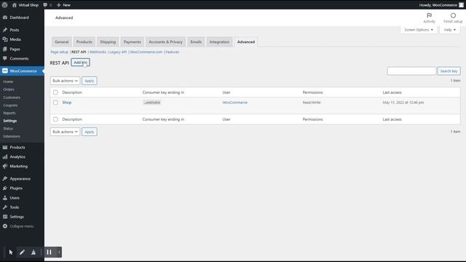The height and width of the screenshot is (262, 466).
Task: Tick the checkbox for the Shop key
Action: (55, 103)
